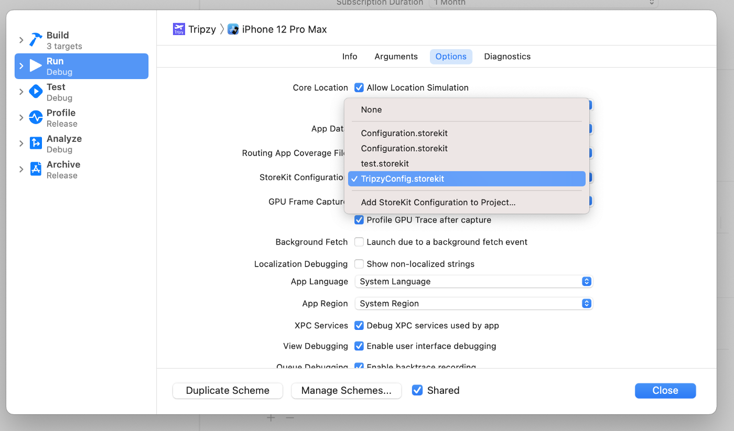Toggle Profile GPU Trace after capture
The height and width of the screenshot is (431, 734).
point(359,220)
